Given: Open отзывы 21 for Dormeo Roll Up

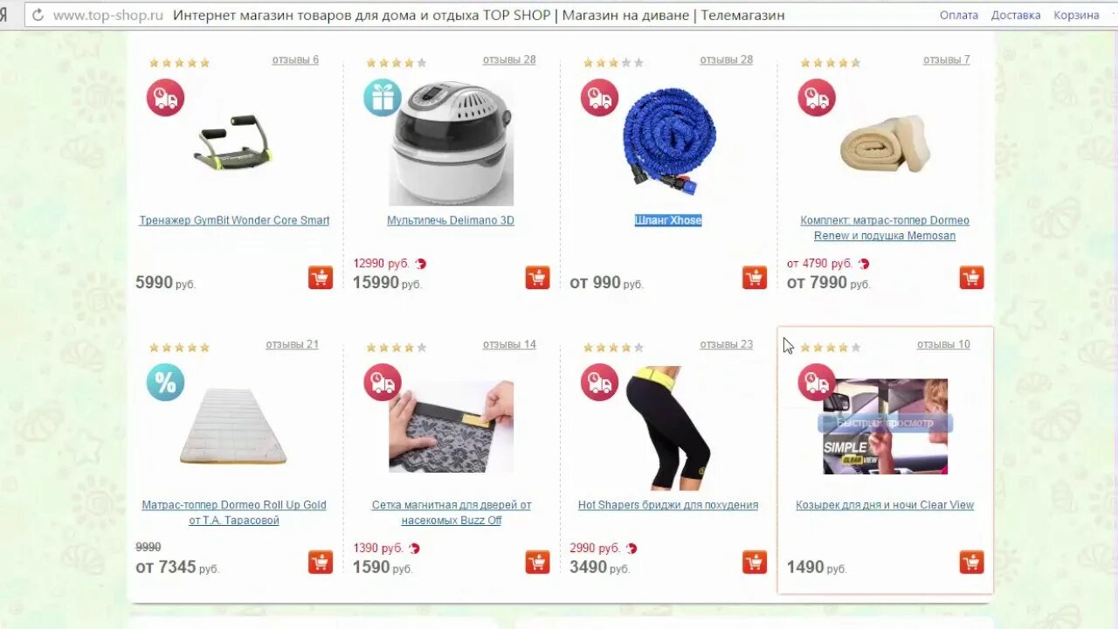Looking at the screenshot, I should pyautogui.click(x=292, y=344).
